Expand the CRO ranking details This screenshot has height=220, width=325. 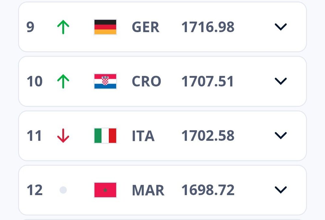coord(280,81)
